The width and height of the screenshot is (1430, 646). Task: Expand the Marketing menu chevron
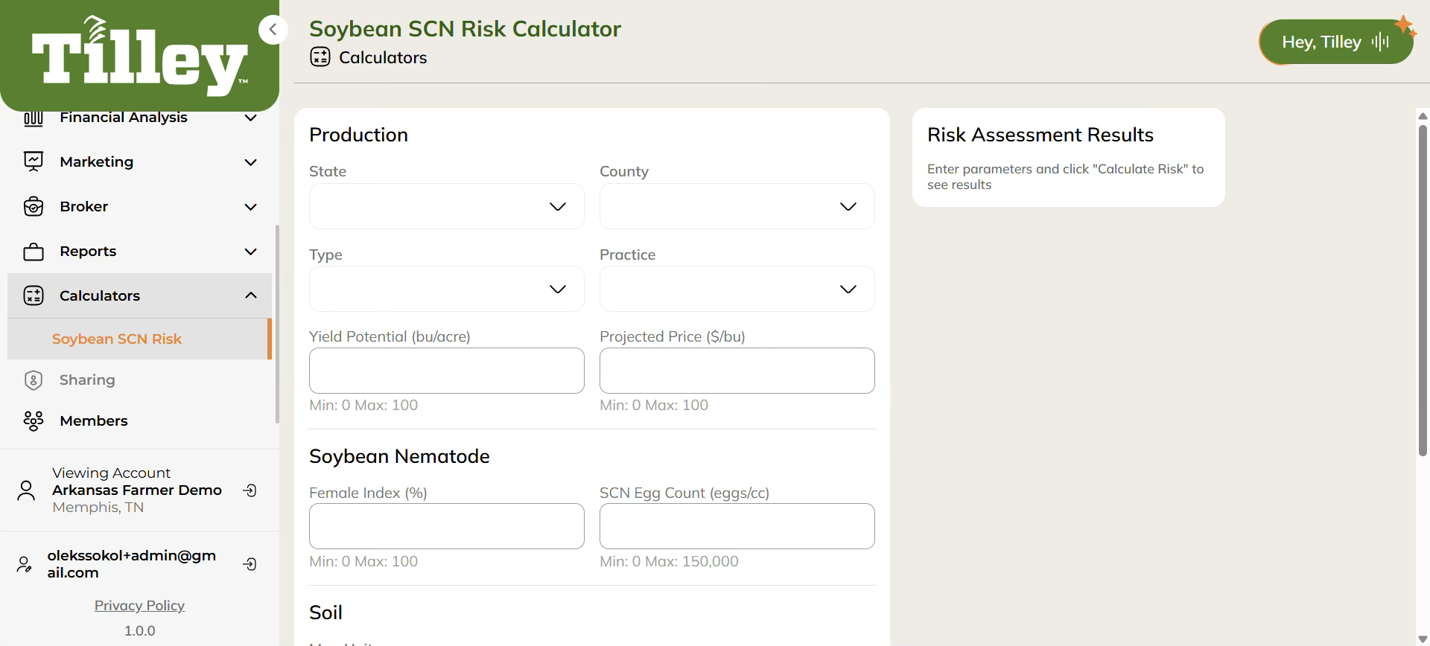[251, 162]
